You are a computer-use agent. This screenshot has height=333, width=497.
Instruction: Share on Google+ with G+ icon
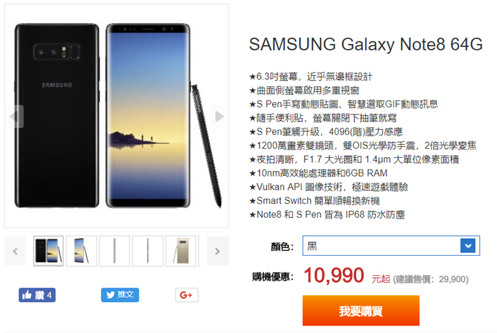pos(186,295)
